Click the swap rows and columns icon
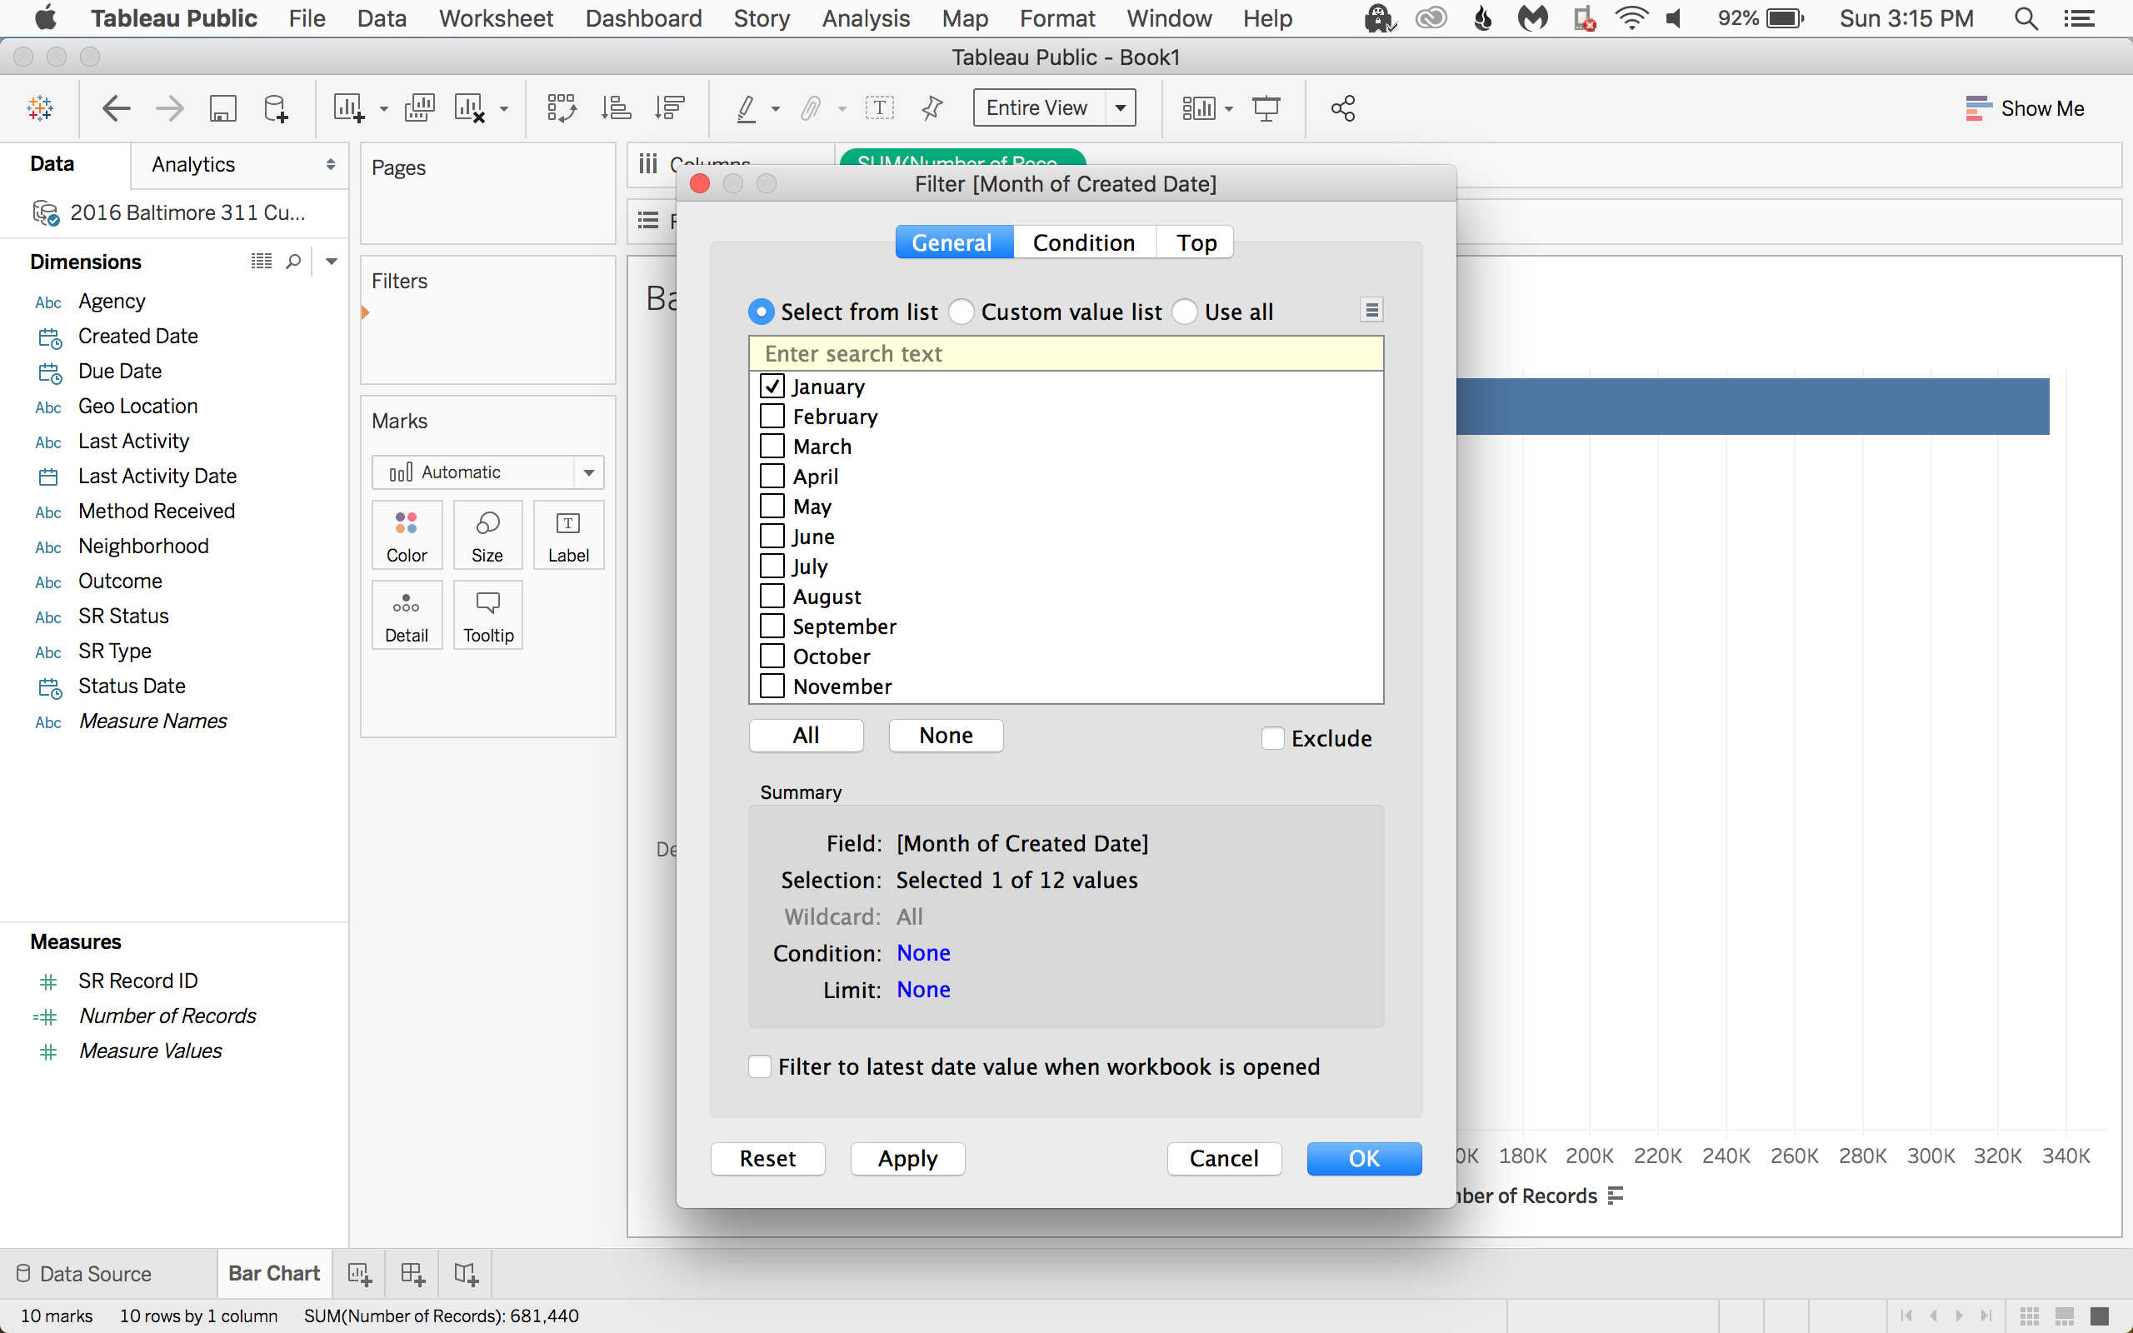The width and height of the screenshot is (2133, 1333). click(x=562, y=108)
